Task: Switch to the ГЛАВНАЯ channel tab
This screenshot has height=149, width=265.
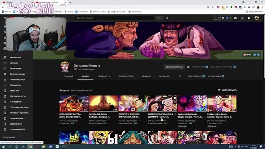Action: tap(68, 76)
